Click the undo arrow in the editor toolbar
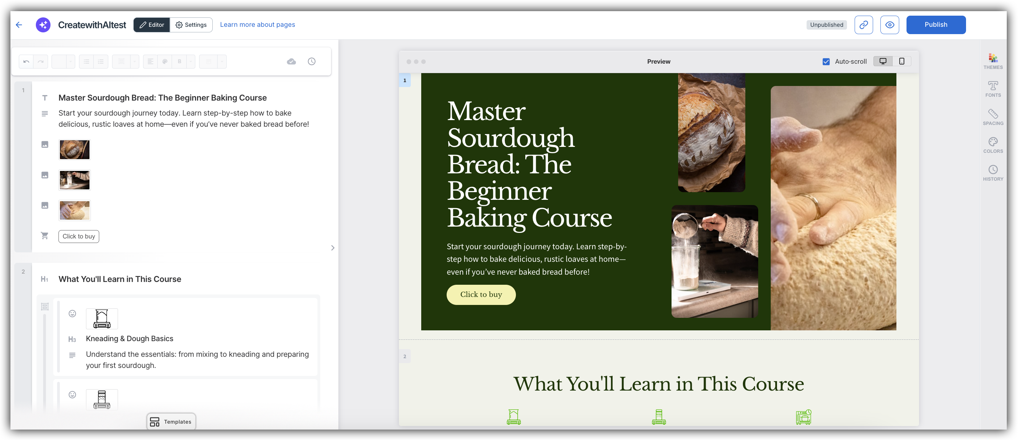Image resolution: width=1020 pixels, height=440 pixels. pyautogui.click(x=26, y=61)
